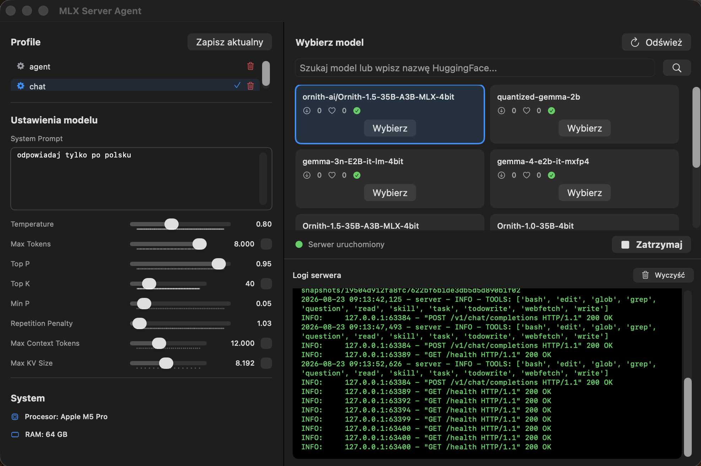Toggle the Top K checkbox
Image resolution: width=701 pixels, height=466 pixels.
(x=266, y=284)
